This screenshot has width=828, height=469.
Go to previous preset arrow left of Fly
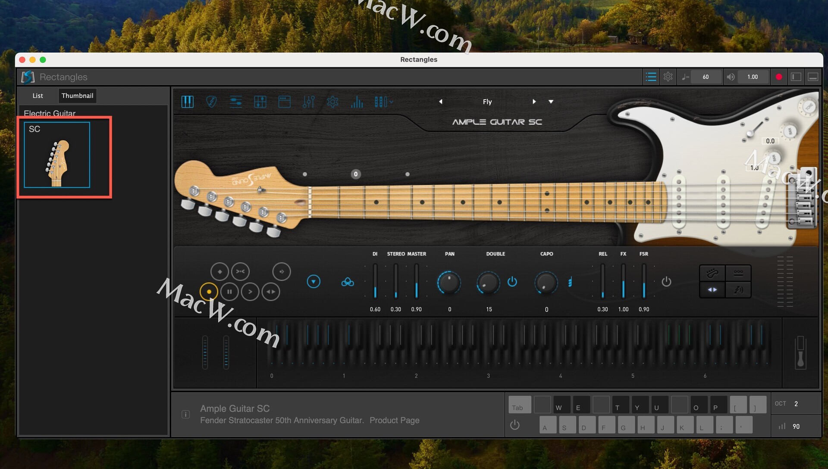[440, 102]
